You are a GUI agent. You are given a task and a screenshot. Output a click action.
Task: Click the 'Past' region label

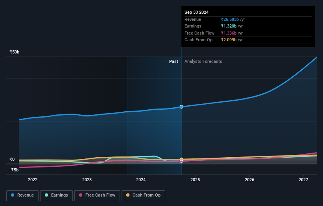click(x=173, y=61)
